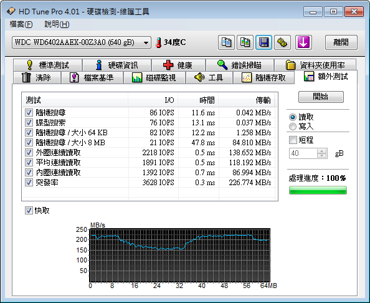Click the blue info icon on 硬碟資訊 tab
The width and height of the screenshot is (370, 303).
click(x=99, y=65)
